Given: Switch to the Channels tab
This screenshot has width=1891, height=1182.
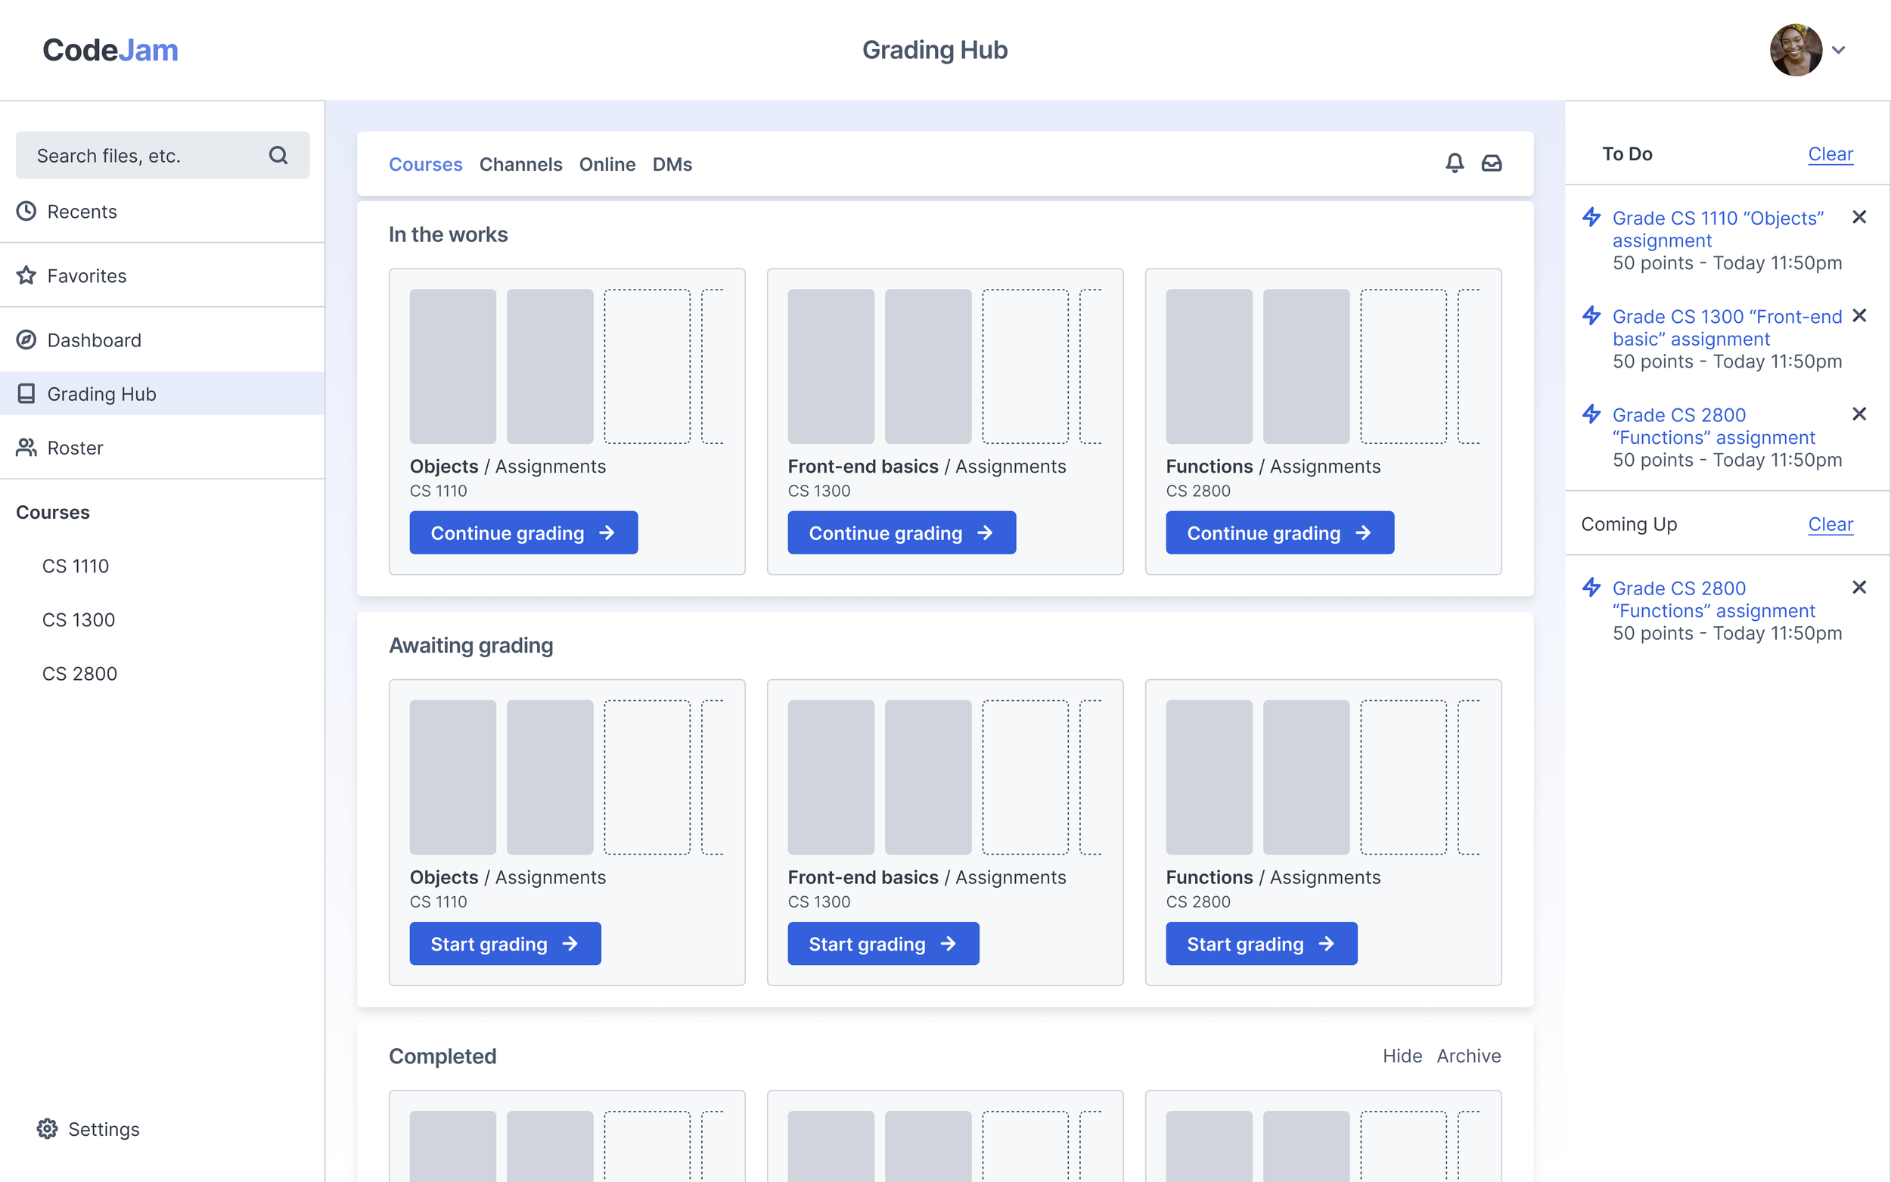Looking at the screenshot, I should click(520, 164).
